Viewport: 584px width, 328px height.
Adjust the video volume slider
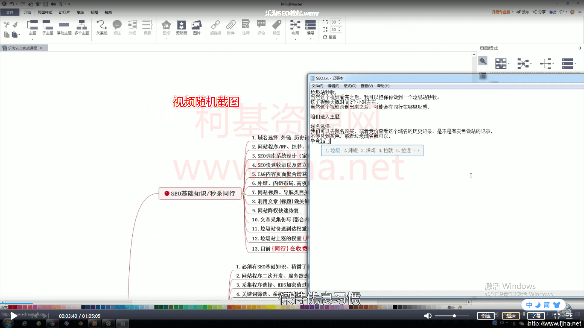click(x=452, y=316)
